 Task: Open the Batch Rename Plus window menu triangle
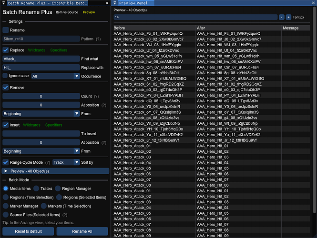pos(3,3)
